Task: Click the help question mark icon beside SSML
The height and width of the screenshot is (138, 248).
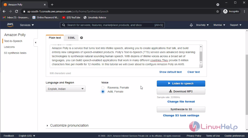Action: point(81,38)
